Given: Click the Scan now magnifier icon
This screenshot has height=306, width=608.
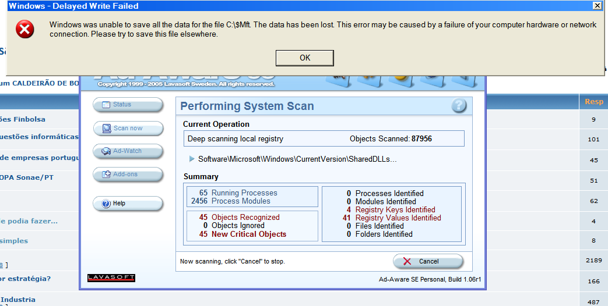Looking at the screenshot, I should [x=107, y=128].
